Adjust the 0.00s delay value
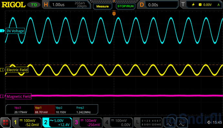Screen dimensions: 223x128 coord(153,5)
